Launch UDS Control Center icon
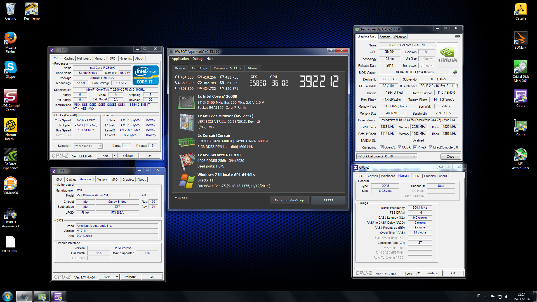 pos(10,100)
